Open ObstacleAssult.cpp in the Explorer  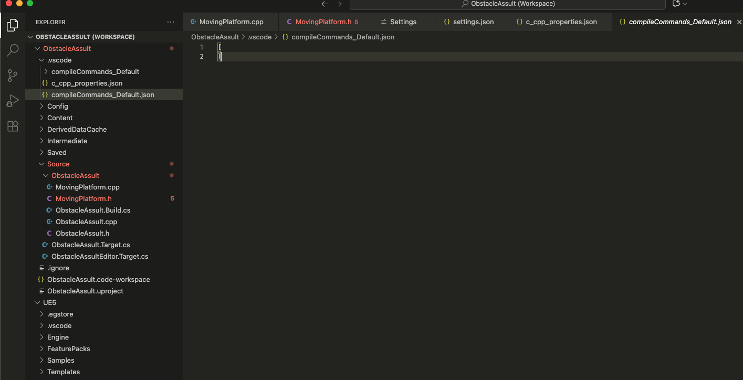pos(104,221)
